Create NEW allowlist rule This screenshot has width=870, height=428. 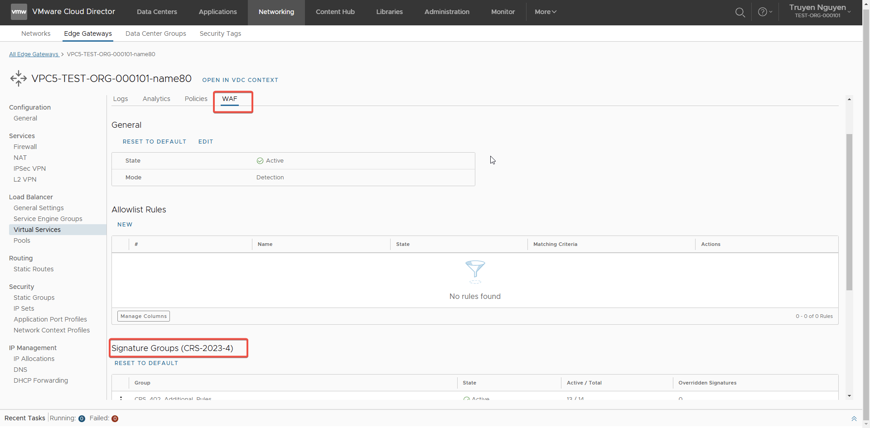pyautogui.click(x=125, y=225)
